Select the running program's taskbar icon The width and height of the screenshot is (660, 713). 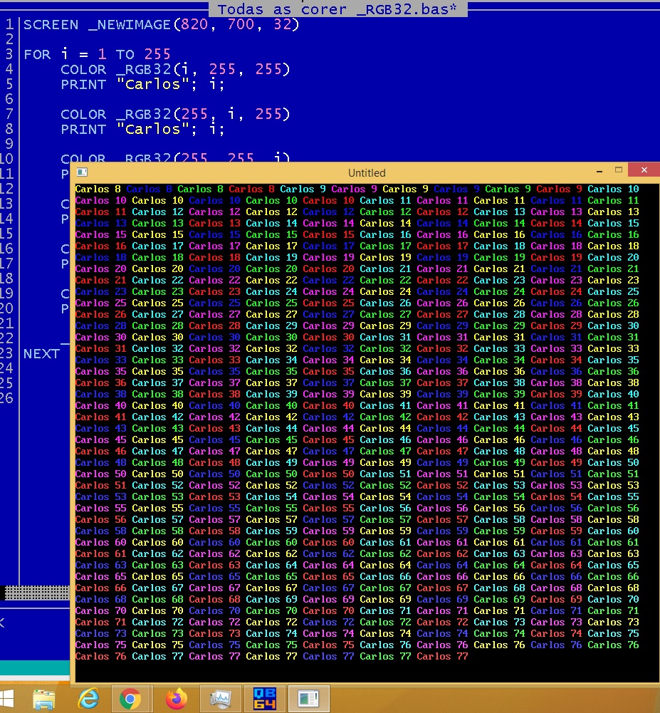[x=308, y=699]
